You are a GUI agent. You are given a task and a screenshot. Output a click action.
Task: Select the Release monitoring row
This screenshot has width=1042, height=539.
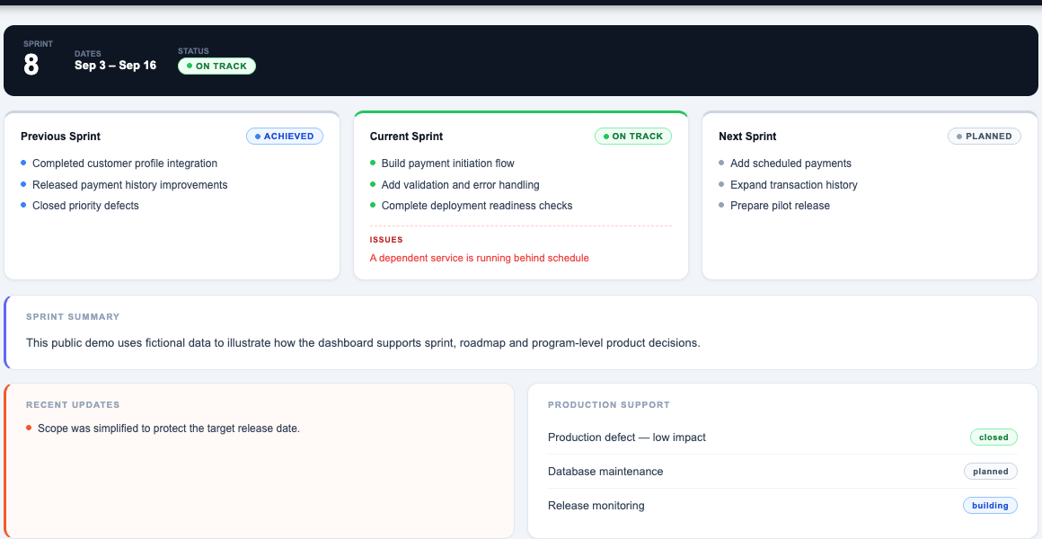coord(782,505)
